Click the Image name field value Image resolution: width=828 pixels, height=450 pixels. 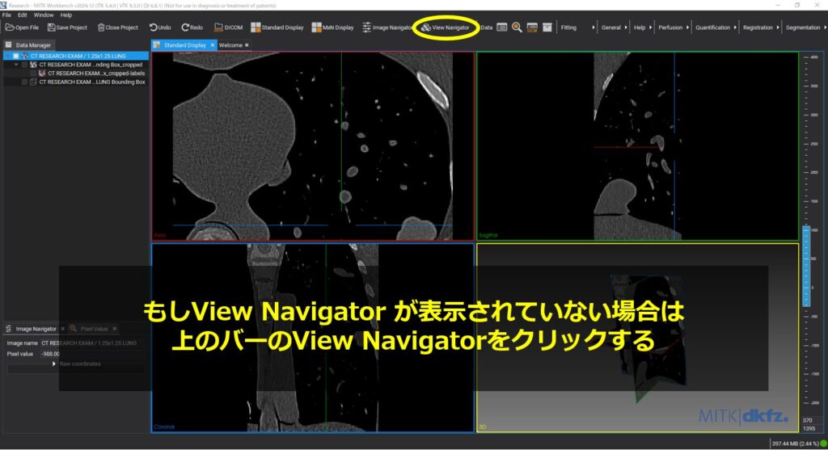(91, 343)
